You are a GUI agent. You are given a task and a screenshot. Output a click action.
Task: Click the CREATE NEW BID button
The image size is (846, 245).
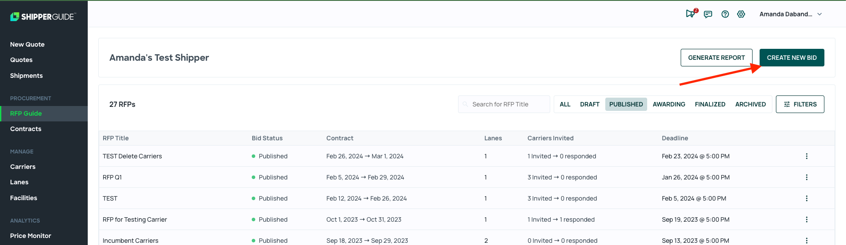[792, 58]
